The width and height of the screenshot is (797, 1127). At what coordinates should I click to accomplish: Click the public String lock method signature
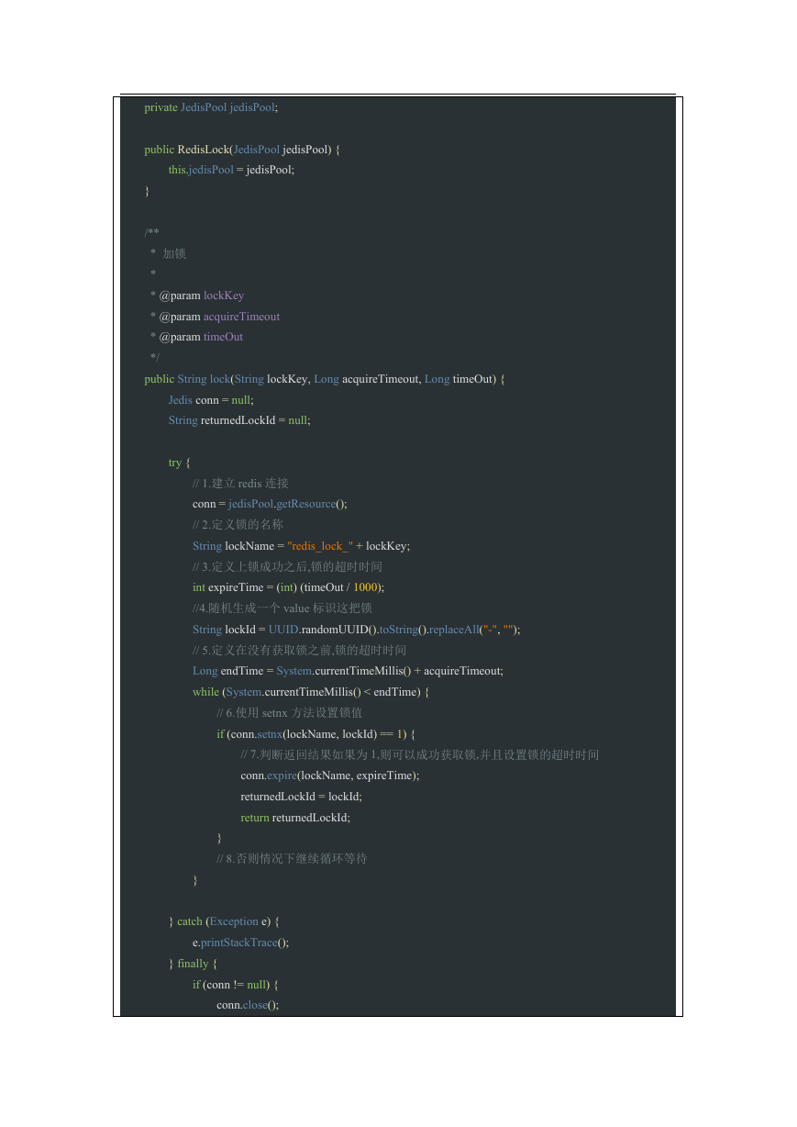click(x=325, y=379)
